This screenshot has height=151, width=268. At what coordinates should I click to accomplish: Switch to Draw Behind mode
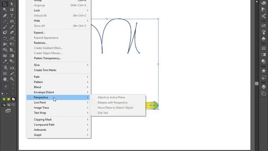(9, 105)
